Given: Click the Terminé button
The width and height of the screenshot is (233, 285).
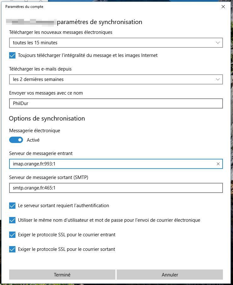Looking at the screenshot, I should click(62, 275).
